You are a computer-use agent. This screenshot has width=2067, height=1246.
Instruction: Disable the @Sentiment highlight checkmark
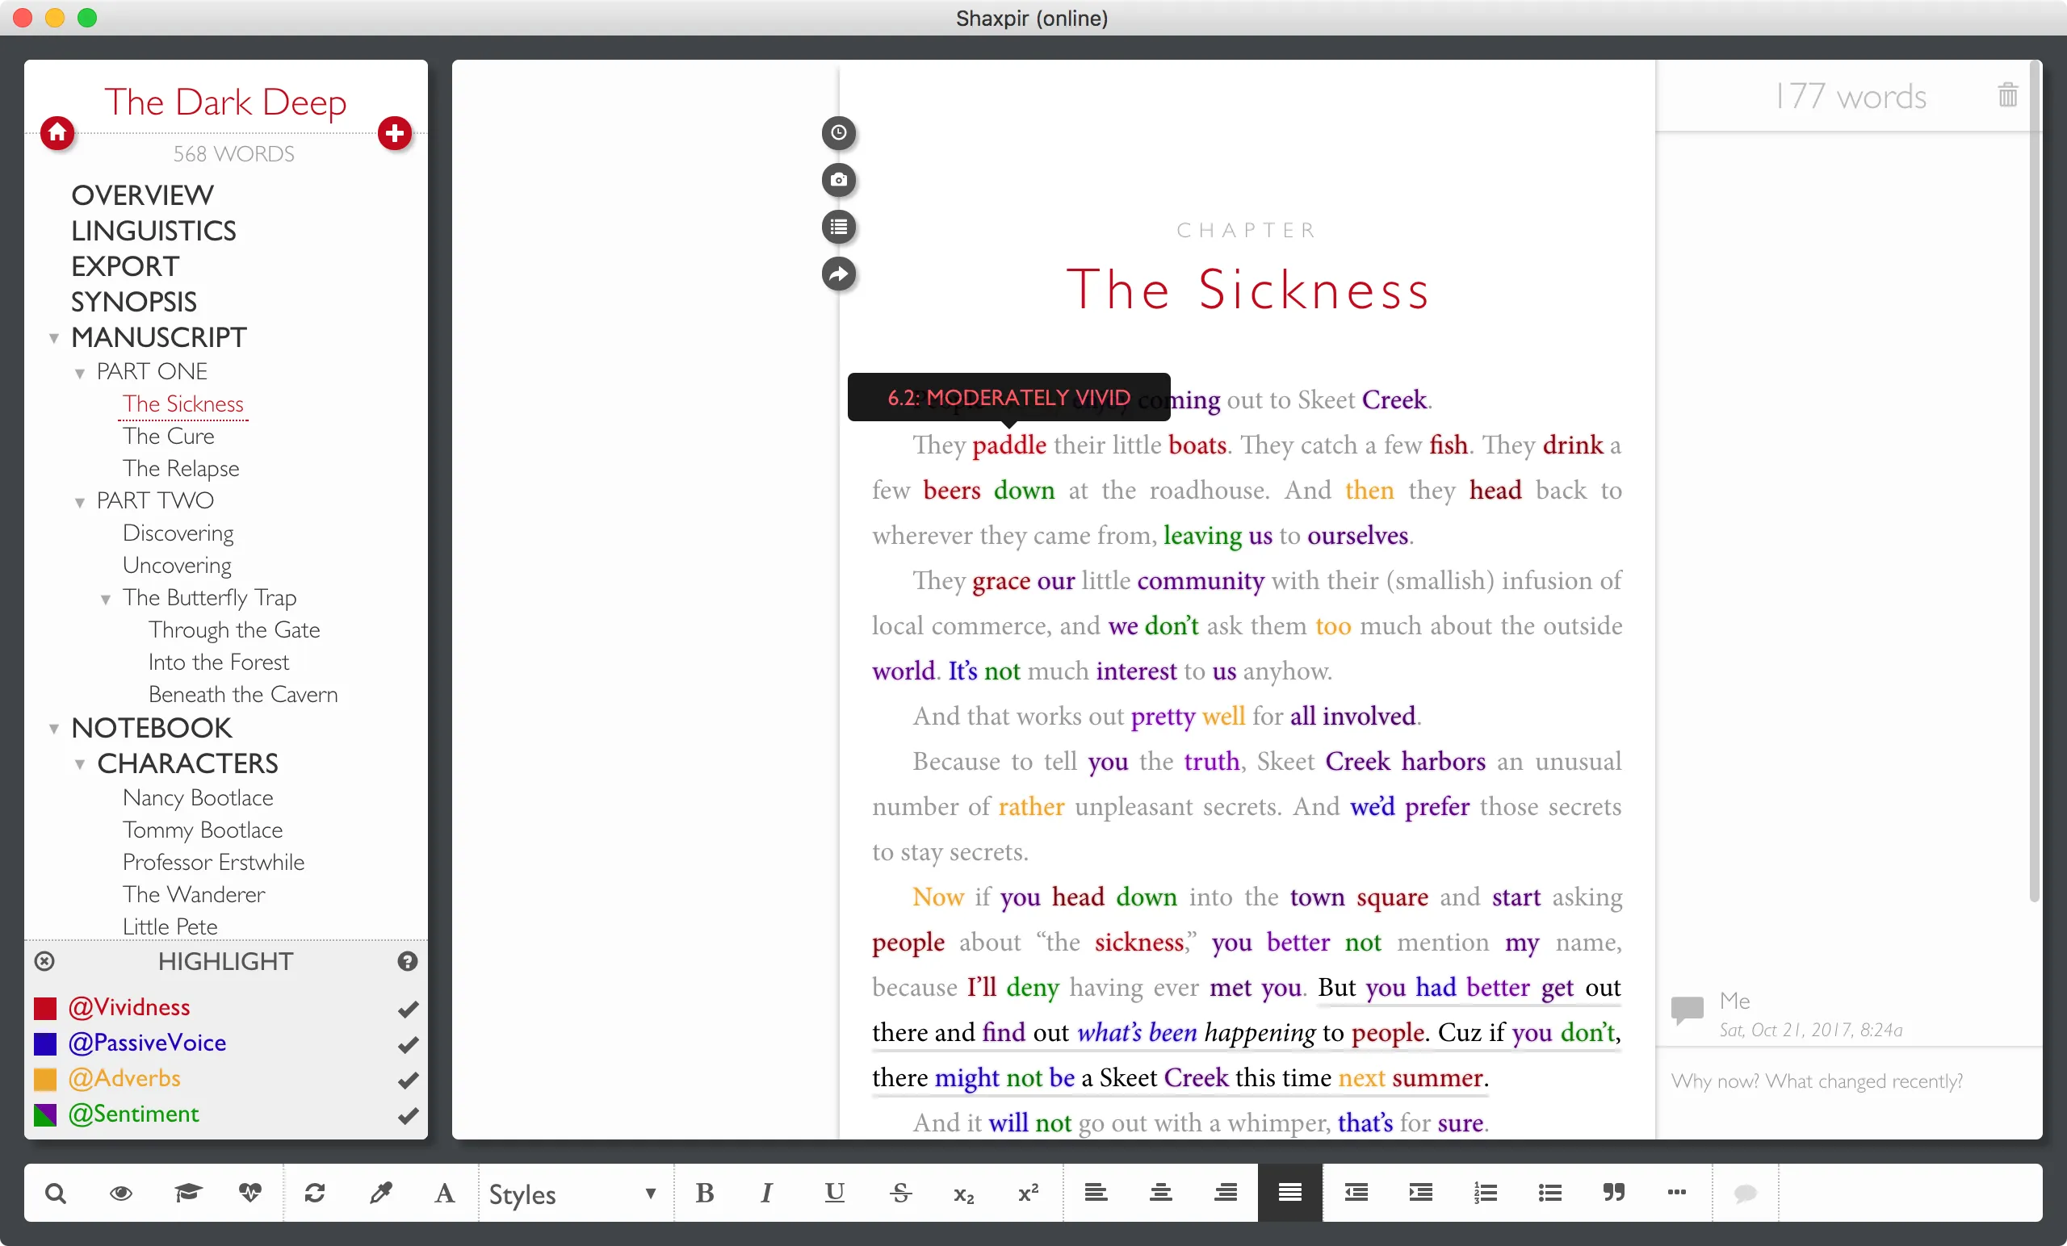[408, 1115]
